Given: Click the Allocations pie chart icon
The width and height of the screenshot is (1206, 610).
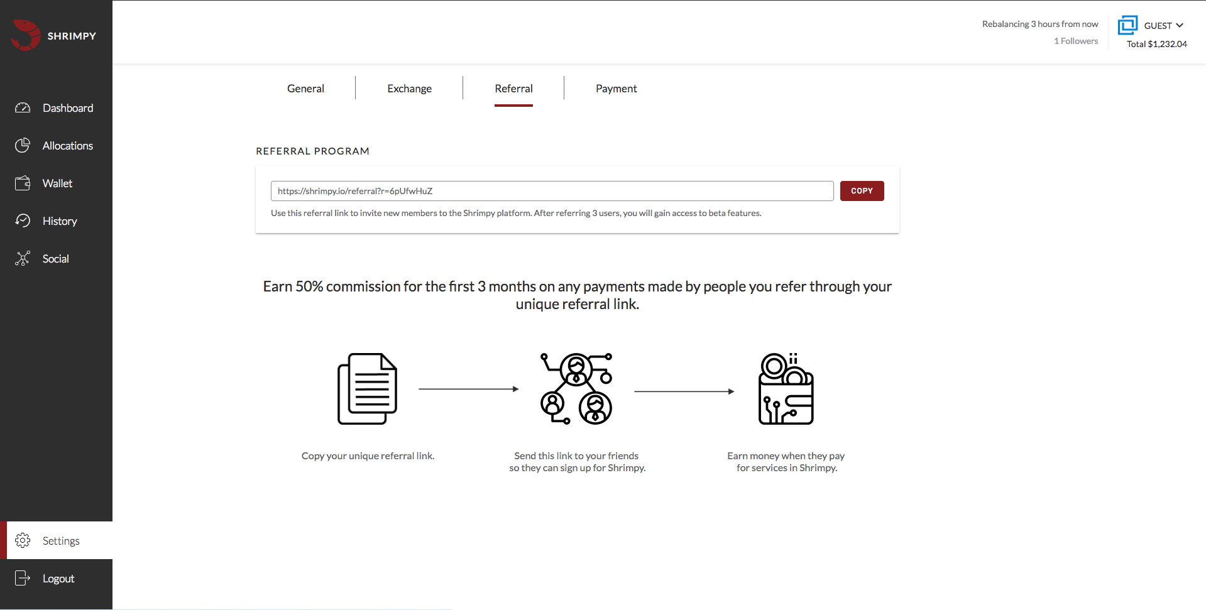Looking at the screenshot, I should pyautogui.click(x=23, y=145).
